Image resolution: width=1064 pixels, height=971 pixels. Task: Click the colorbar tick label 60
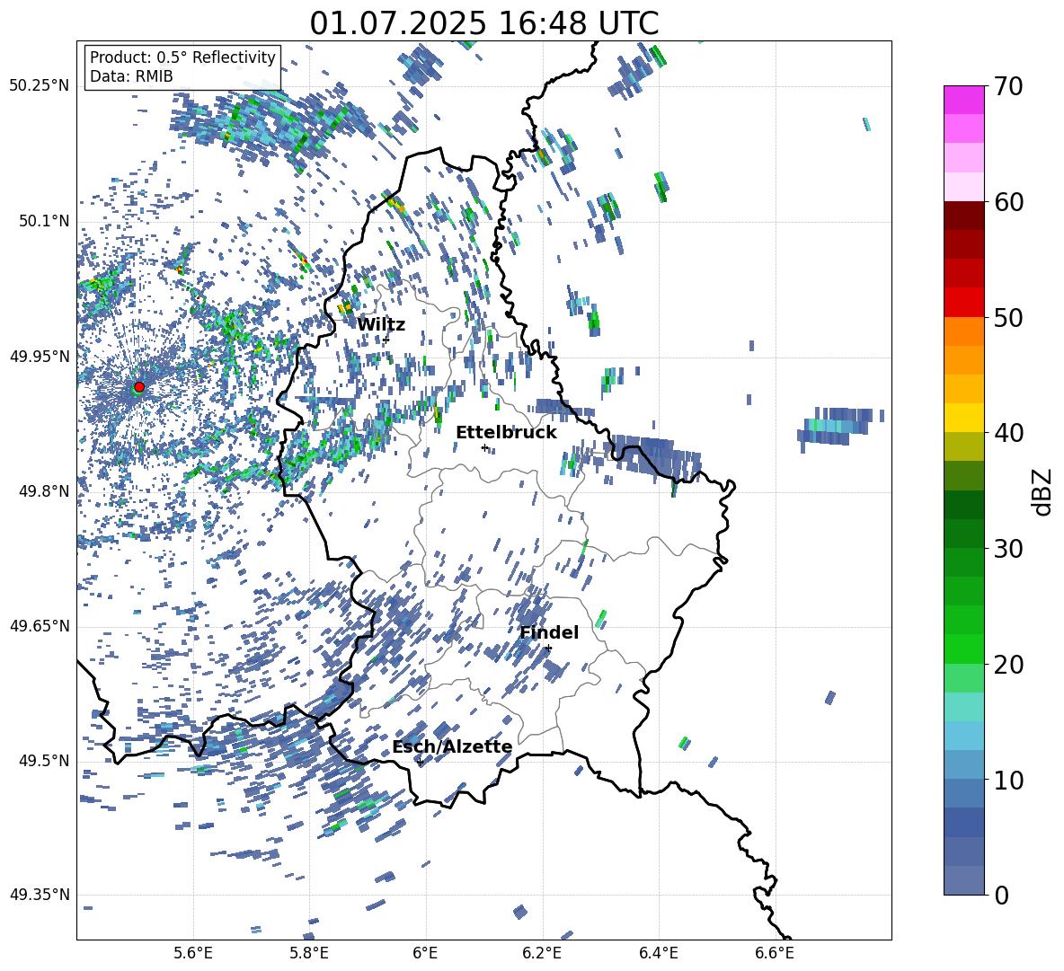pos(1008,202)
